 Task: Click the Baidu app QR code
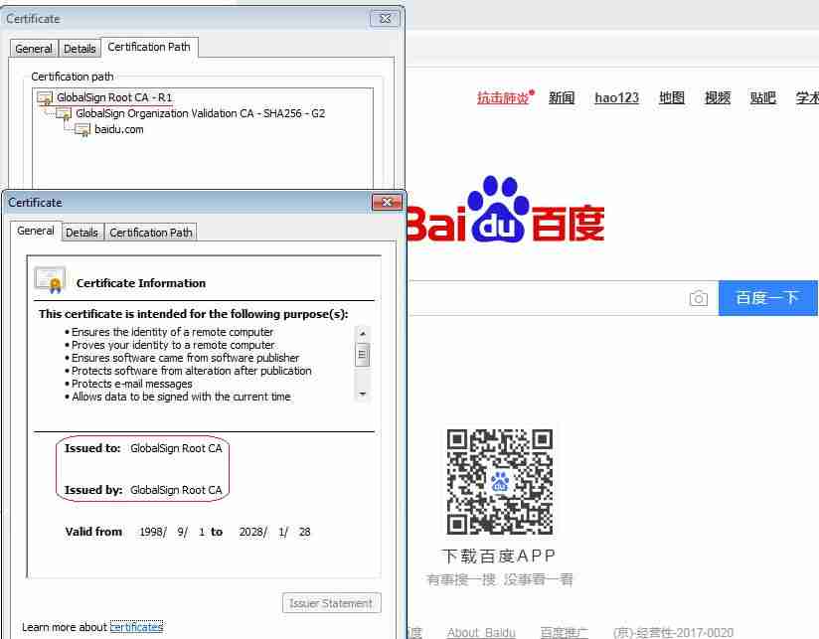tap(500, 482)
